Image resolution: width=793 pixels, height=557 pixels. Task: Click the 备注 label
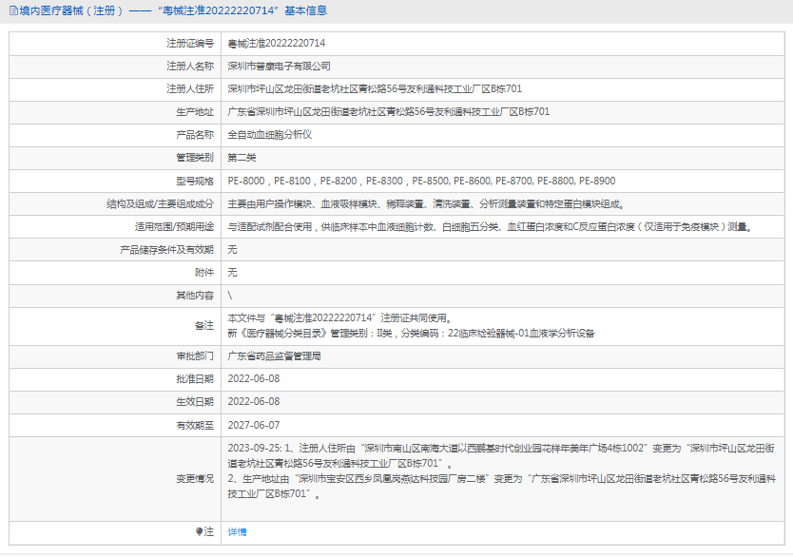[x=204, y=326]
